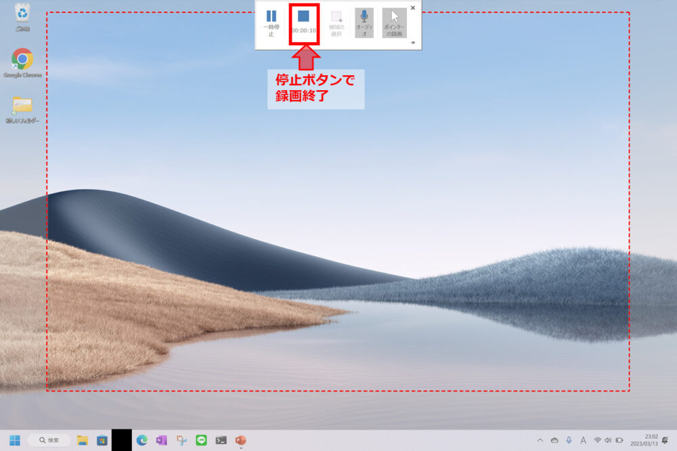
Task: Open Wi-Fi network settings
Action: (598, 440)
